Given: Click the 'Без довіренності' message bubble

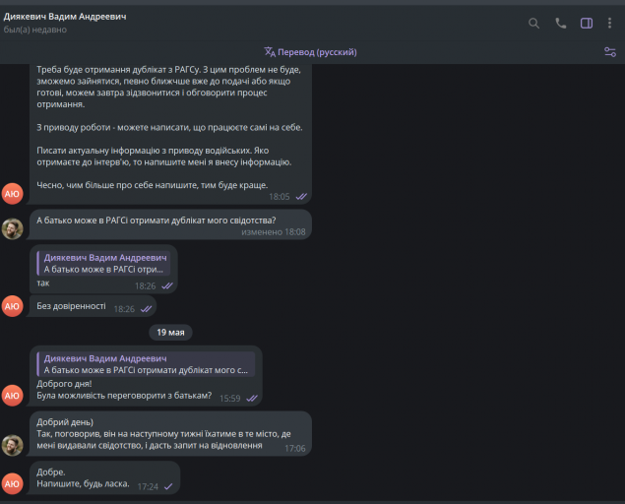Looking at the screenshot, I should pos(72,306).
